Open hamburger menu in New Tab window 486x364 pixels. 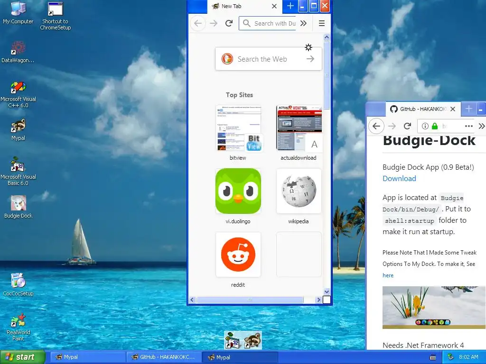pos(322,23)
